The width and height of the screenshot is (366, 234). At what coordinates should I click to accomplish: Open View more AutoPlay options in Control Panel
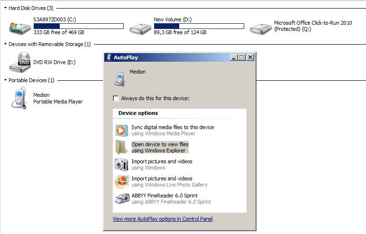coord(163,219)
